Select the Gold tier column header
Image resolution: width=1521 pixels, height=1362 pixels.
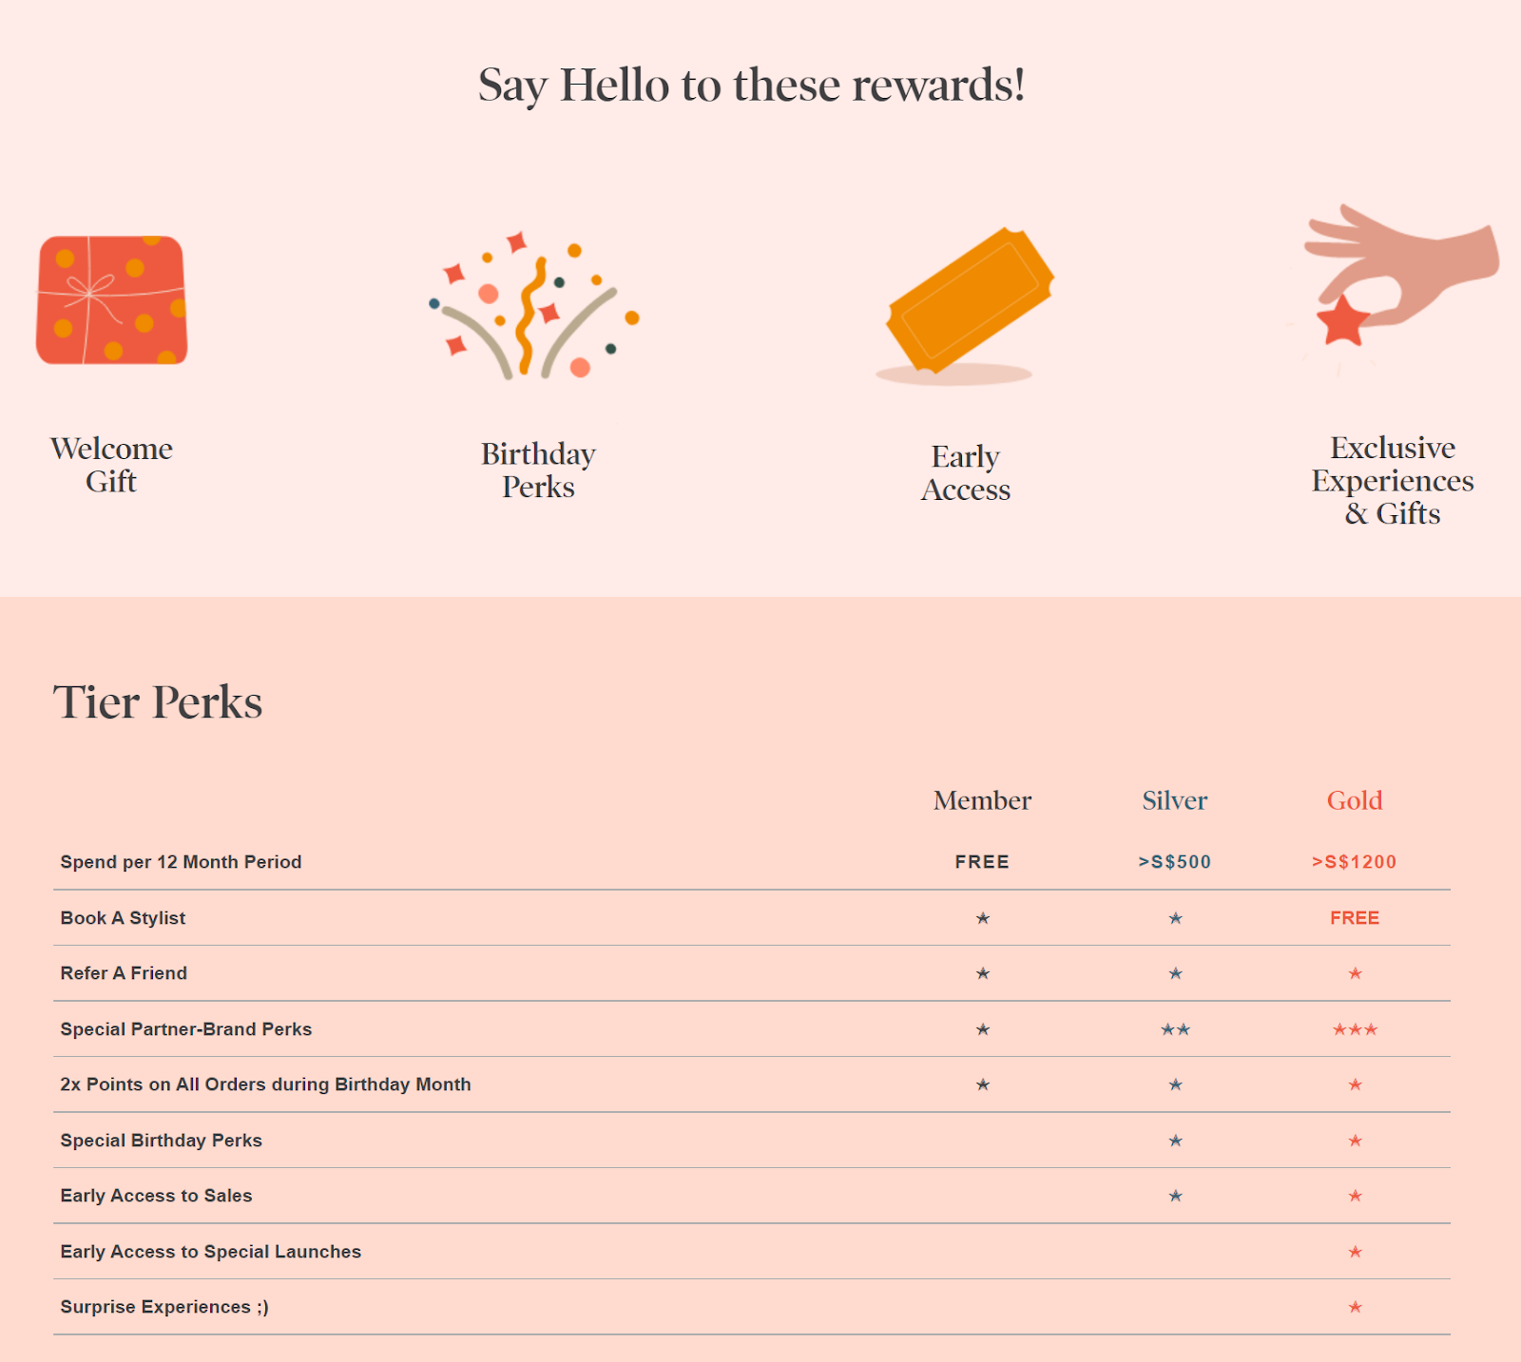coord(1355,800)
